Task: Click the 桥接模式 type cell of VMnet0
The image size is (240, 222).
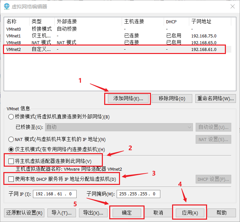Action: tap(42, 29)
